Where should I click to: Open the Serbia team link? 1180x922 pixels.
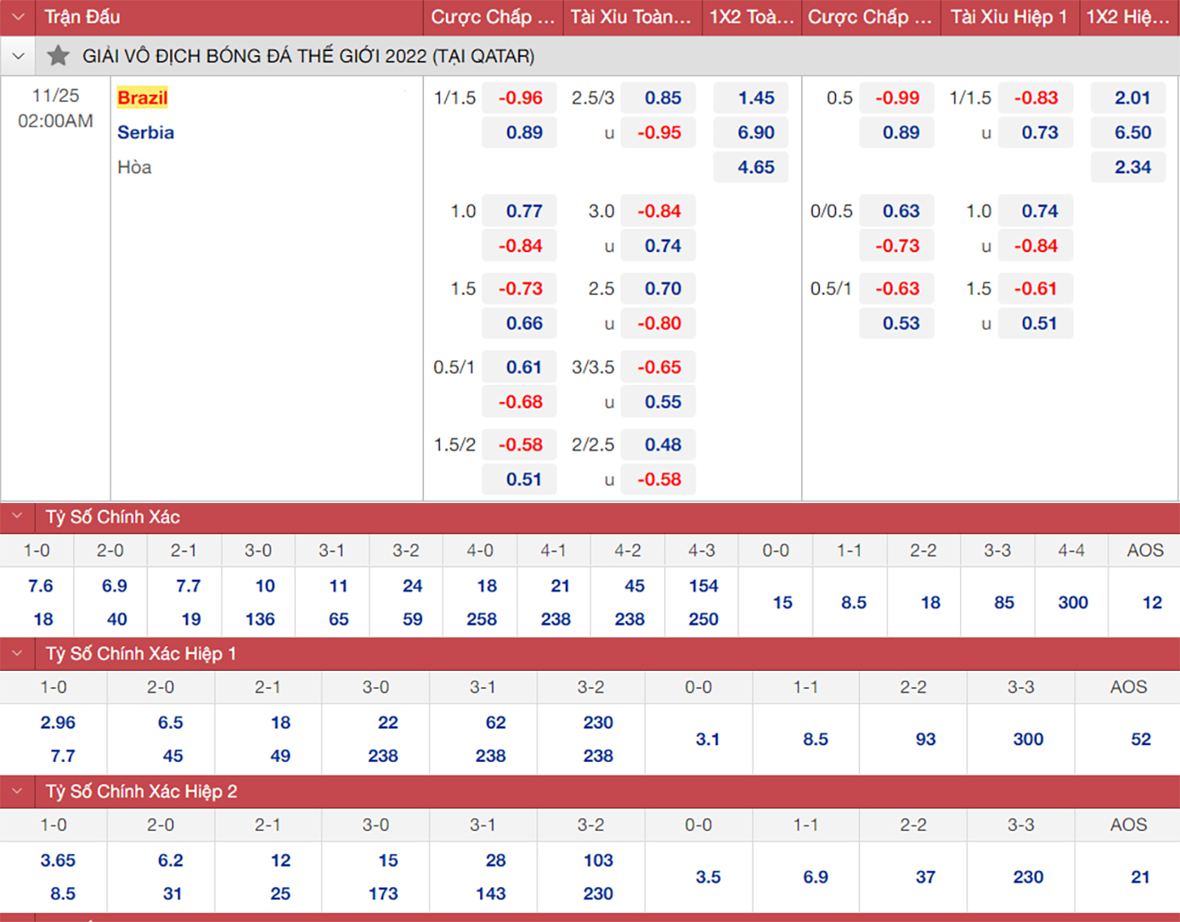tap(146, 132)
